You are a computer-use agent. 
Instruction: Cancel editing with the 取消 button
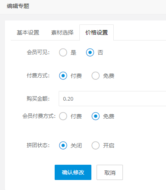point(110,172)
